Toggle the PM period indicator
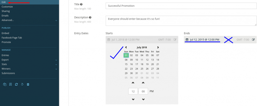 tap(152, 91)
